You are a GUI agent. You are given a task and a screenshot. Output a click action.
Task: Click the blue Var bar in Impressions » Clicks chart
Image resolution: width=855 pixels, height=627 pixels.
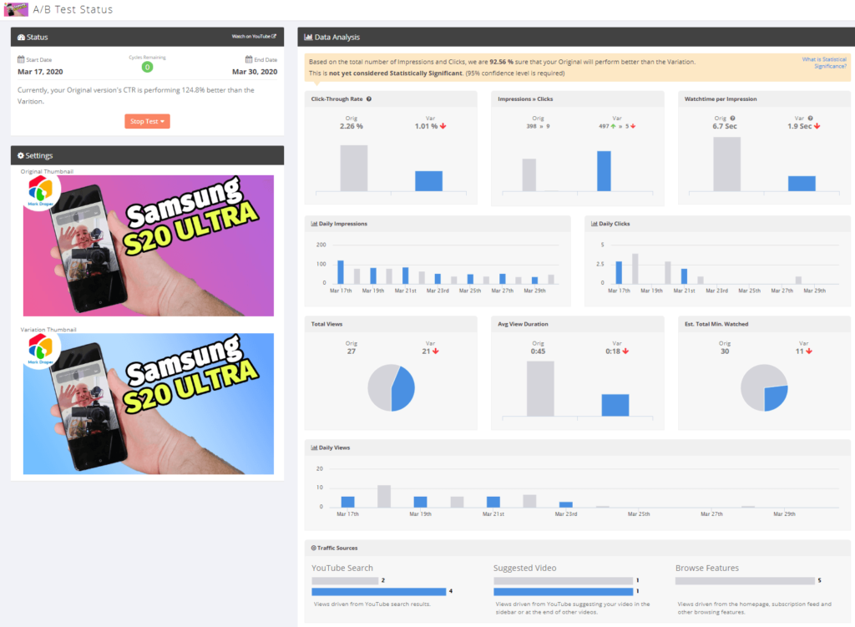(x=604, y=171)
